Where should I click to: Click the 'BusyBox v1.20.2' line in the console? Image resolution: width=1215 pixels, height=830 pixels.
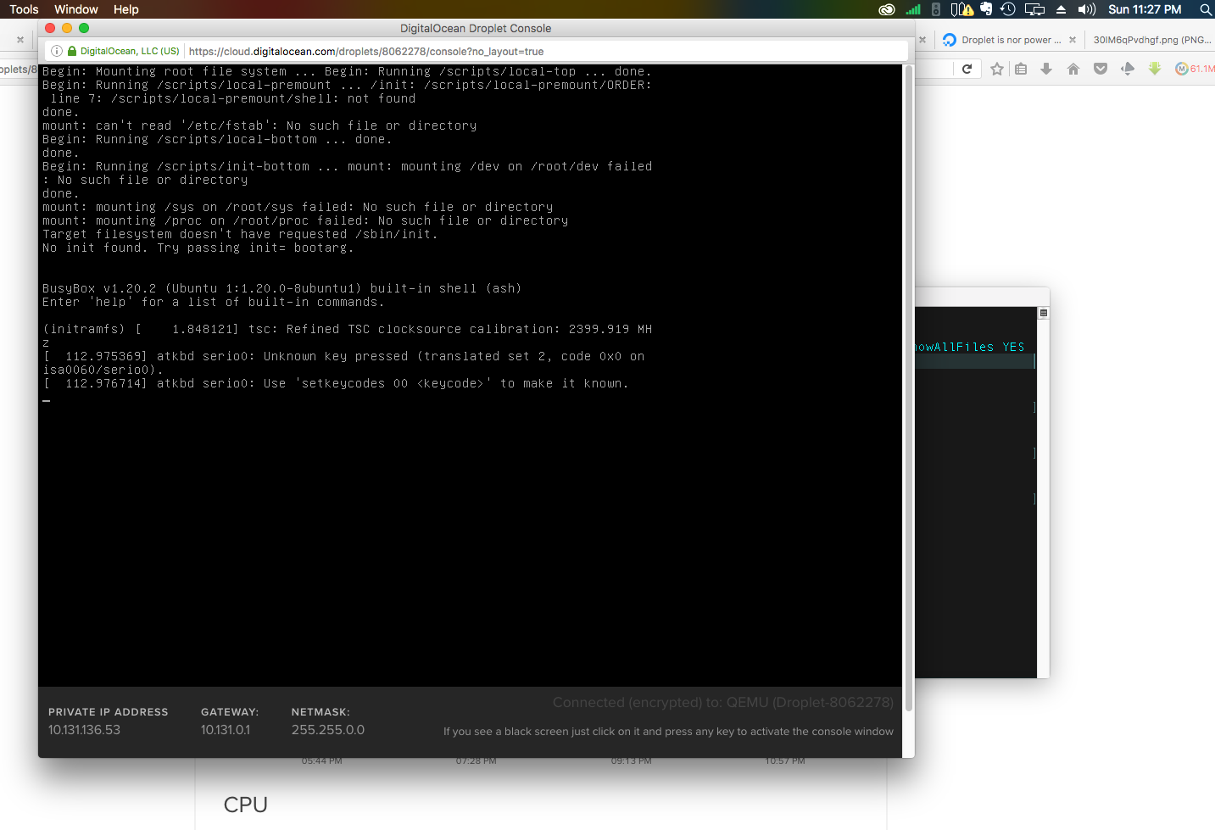tap(281, 288)
